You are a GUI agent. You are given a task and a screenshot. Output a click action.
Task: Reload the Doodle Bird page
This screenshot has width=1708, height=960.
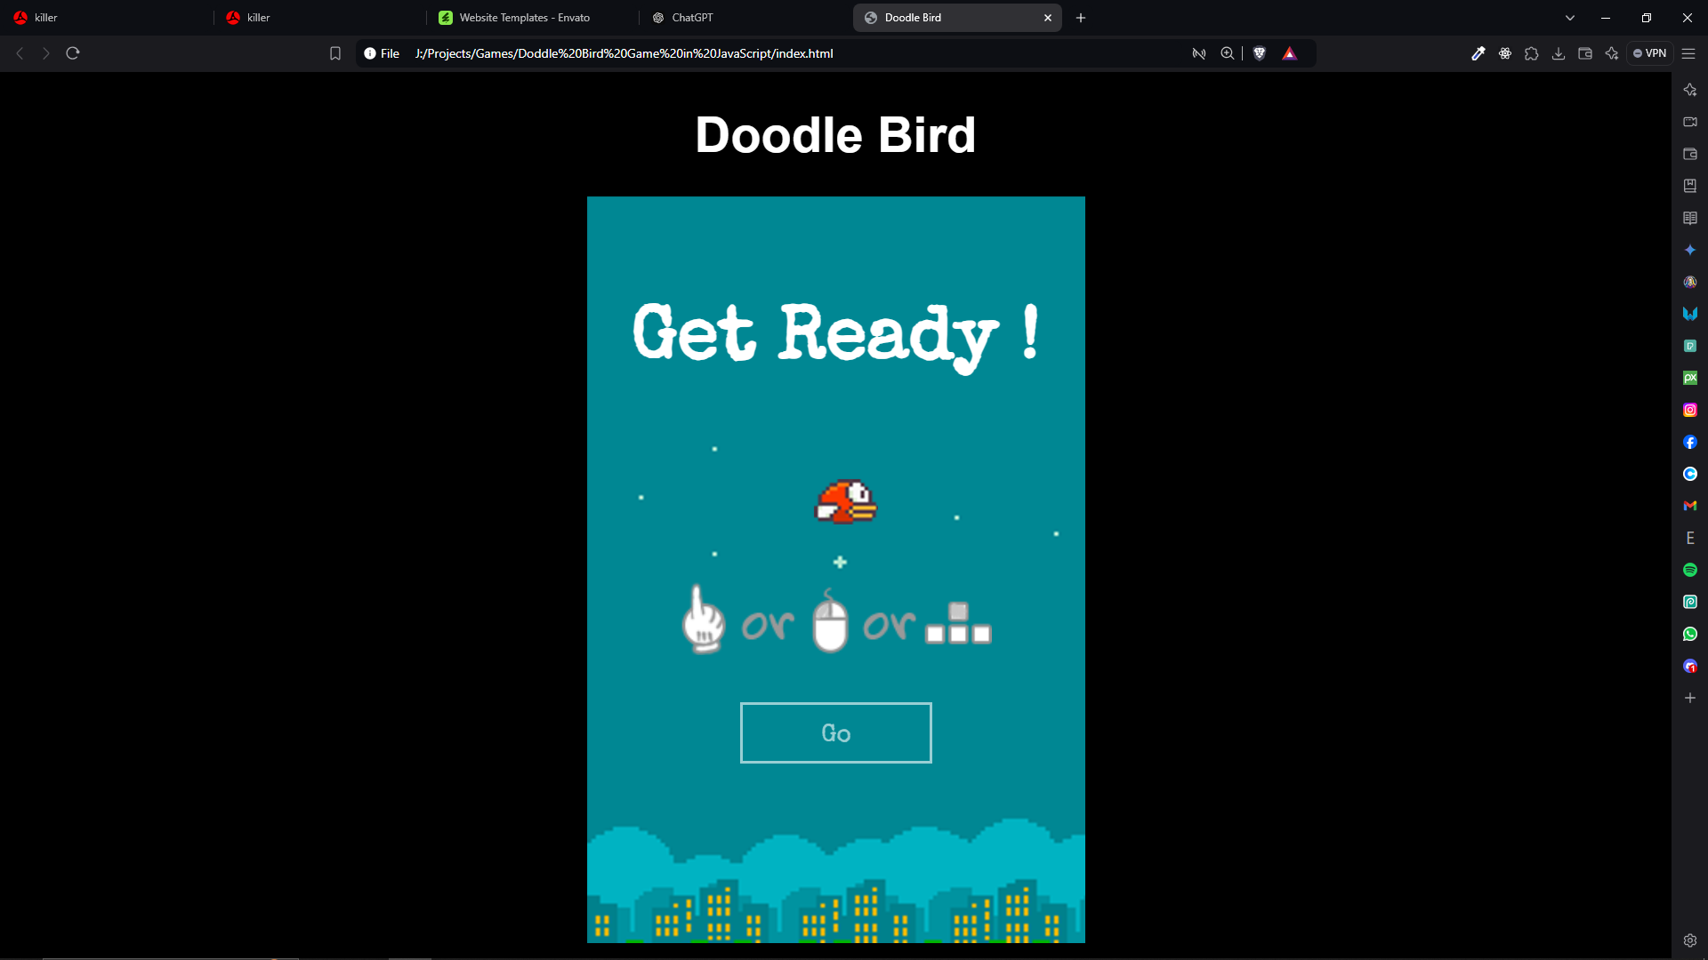73,53
